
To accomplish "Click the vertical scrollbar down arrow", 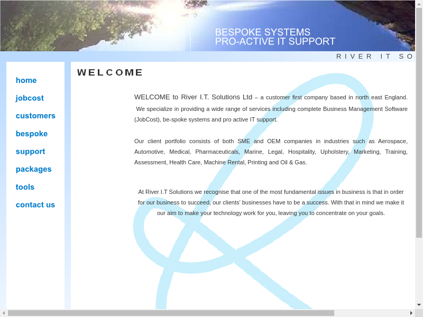I will click(x=419, y=305).
